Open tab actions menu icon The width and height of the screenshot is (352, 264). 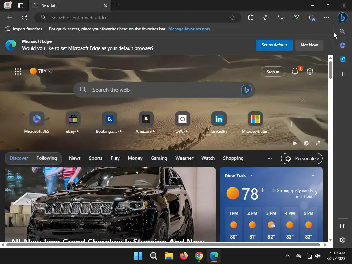[21, 5]
